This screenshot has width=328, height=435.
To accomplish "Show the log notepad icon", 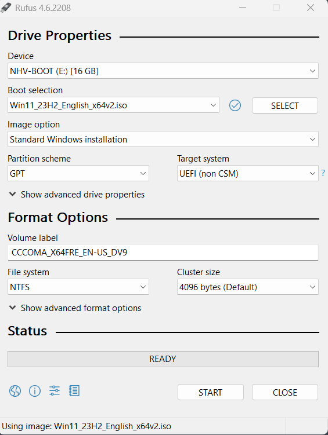I will (74, 391).
